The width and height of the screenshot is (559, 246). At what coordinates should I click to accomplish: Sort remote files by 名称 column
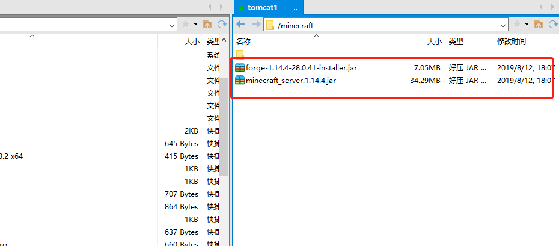(x=243, y=42)
